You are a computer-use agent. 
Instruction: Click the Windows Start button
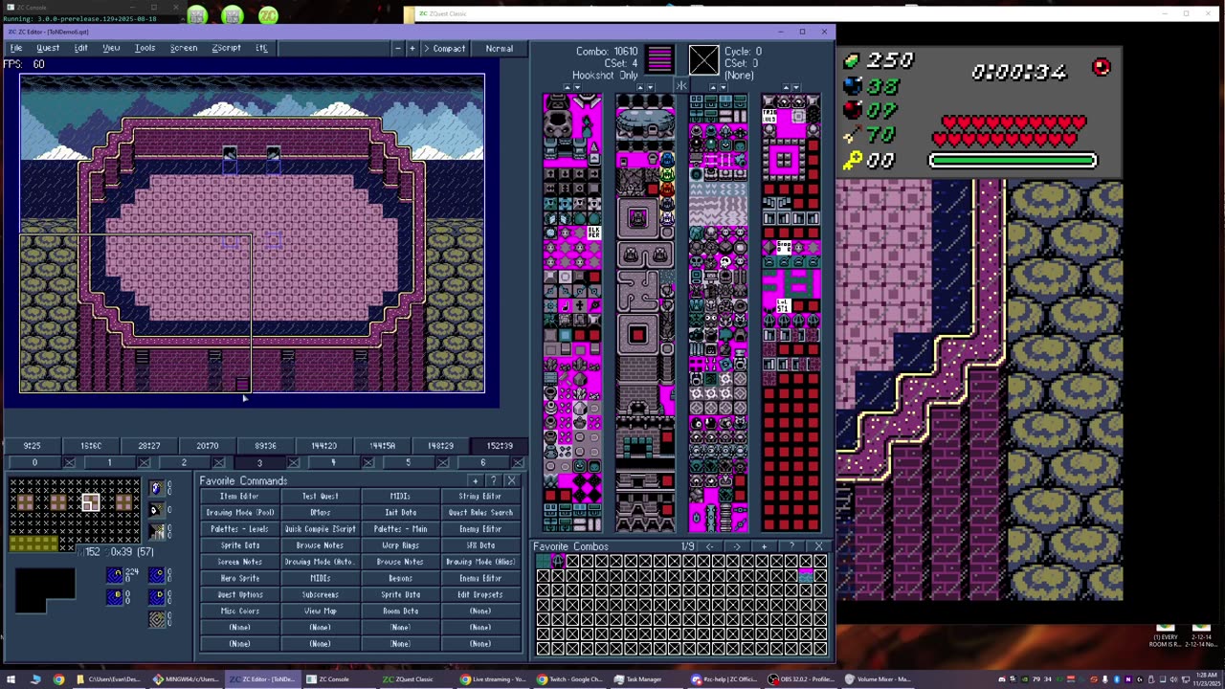click(11, 679)
